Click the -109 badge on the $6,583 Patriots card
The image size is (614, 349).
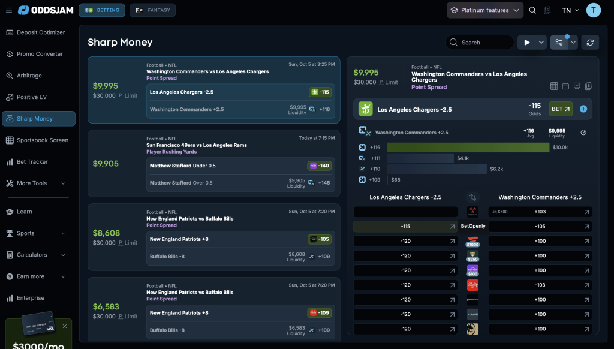[x=320, y=313]
